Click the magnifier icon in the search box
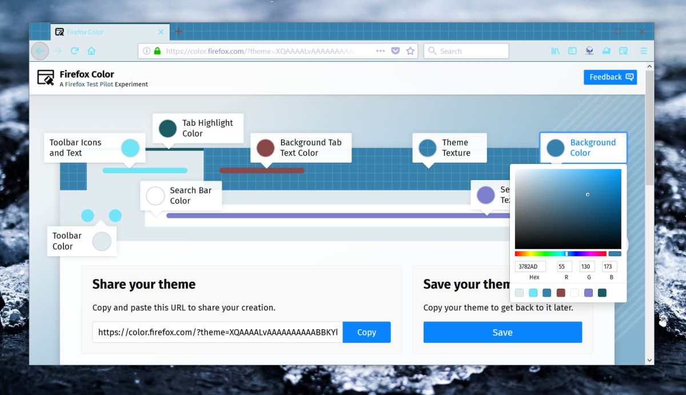Screen dimensions: 686x395 coord(433,51)
